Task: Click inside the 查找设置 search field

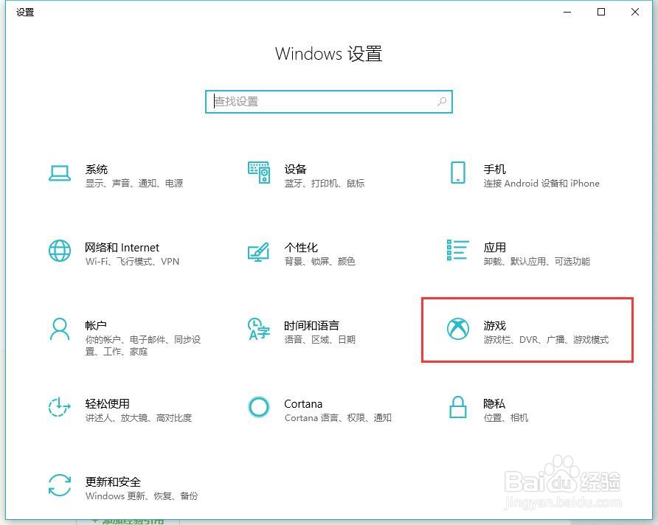Action: click(310, 101)
